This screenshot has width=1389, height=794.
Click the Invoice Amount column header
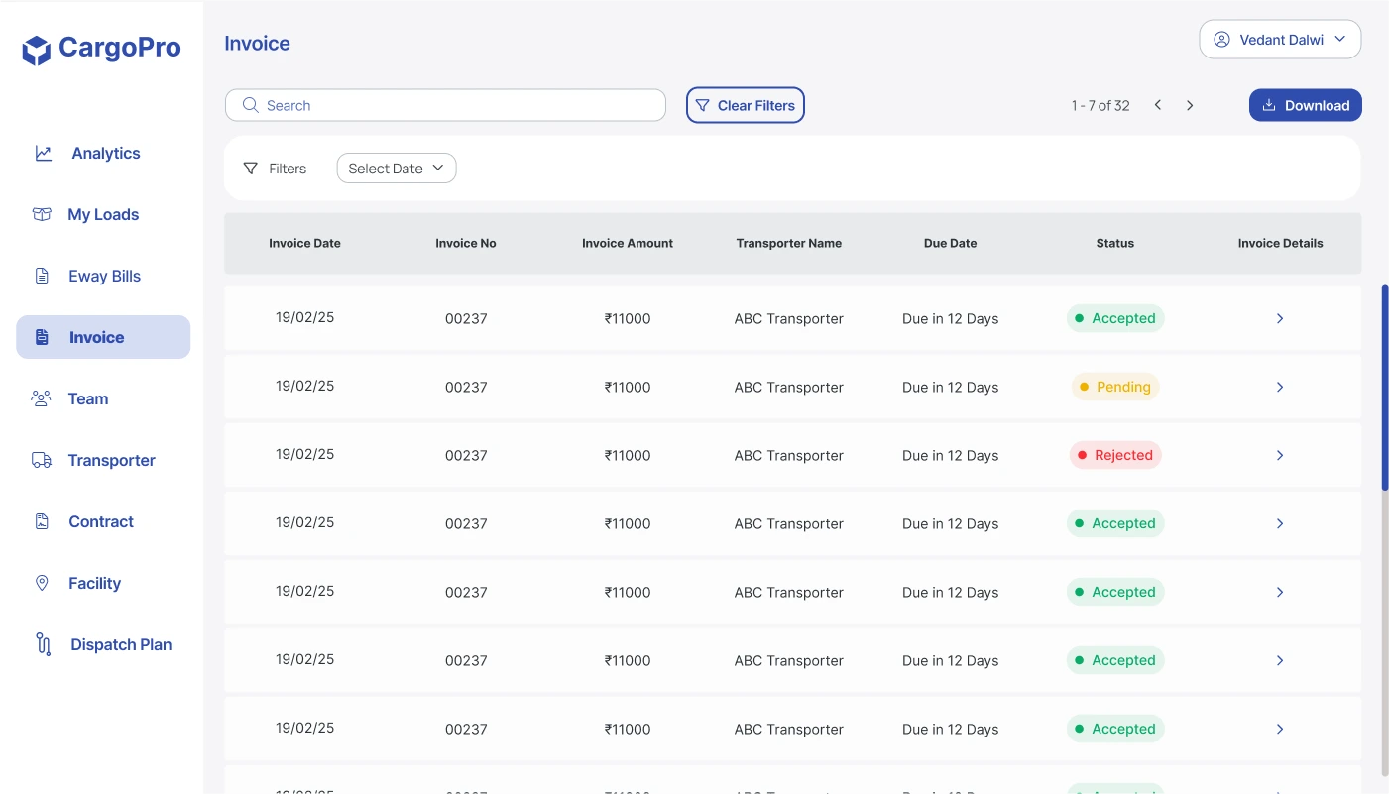pos(628,243)
